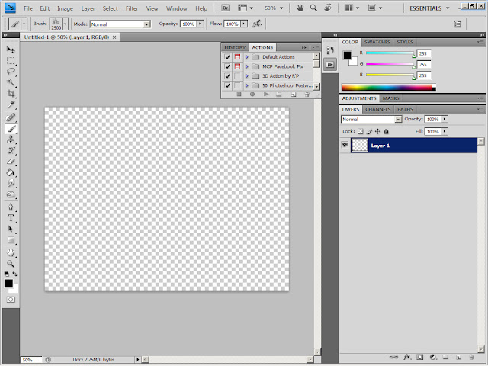Select the Brush tool in toolbox
Screen dimensions: 488x366
(11, 129)
